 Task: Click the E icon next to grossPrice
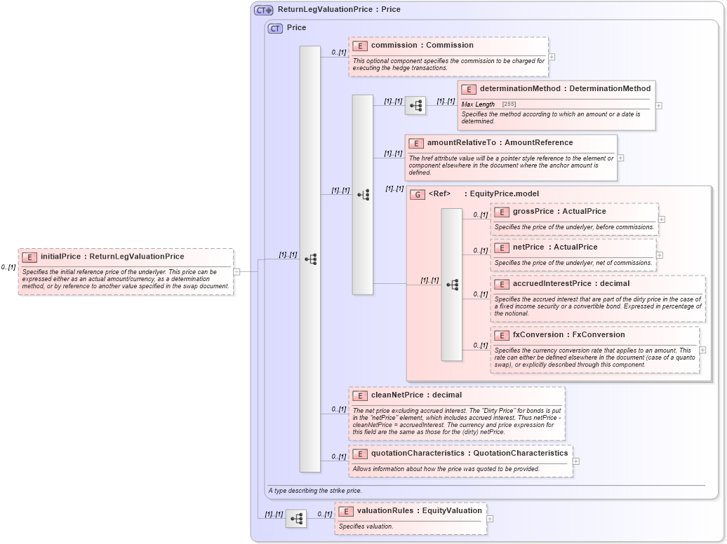pyautogui.click(x=502, y=212)
